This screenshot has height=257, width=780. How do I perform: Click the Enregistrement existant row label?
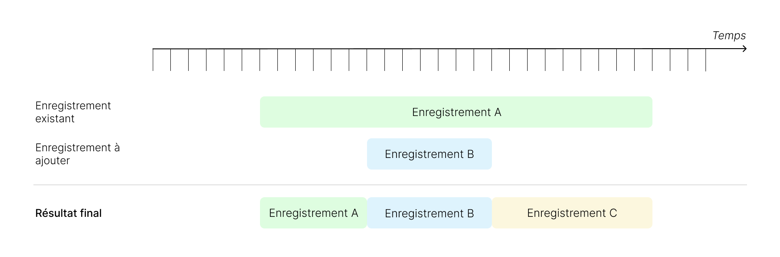click(x=73, y=112)
